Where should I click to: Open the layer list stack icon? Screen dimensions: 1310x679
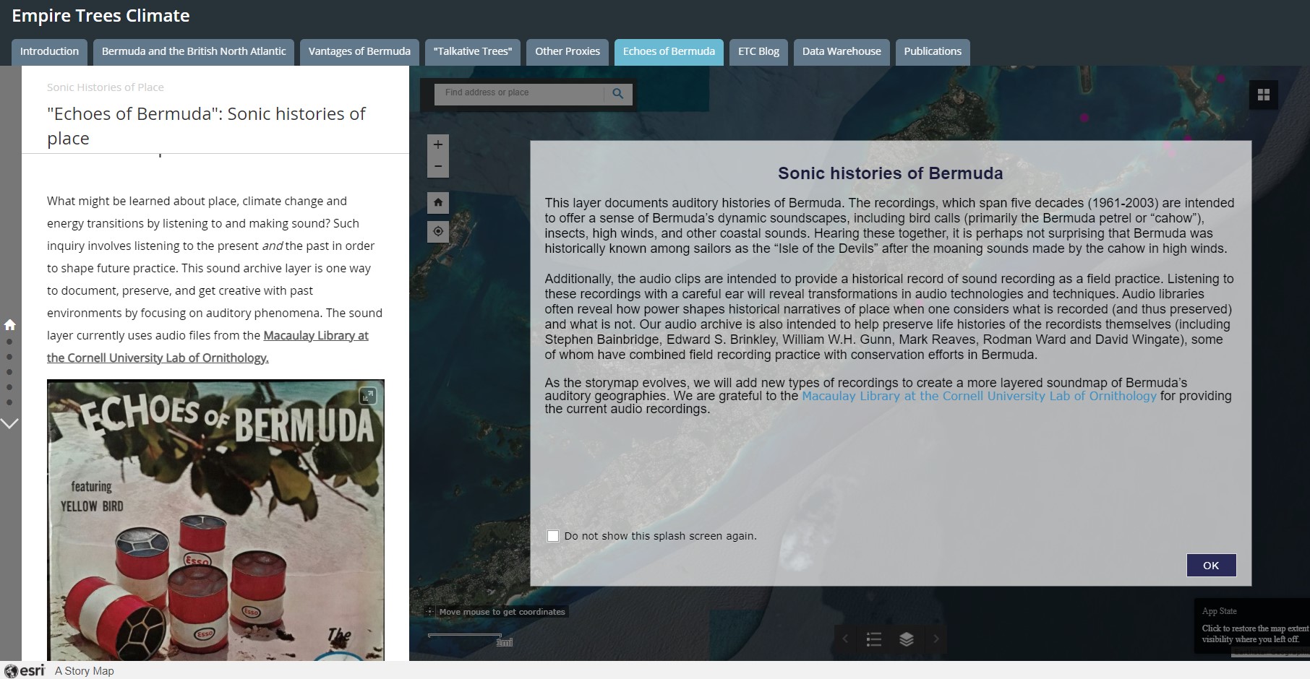906,639
